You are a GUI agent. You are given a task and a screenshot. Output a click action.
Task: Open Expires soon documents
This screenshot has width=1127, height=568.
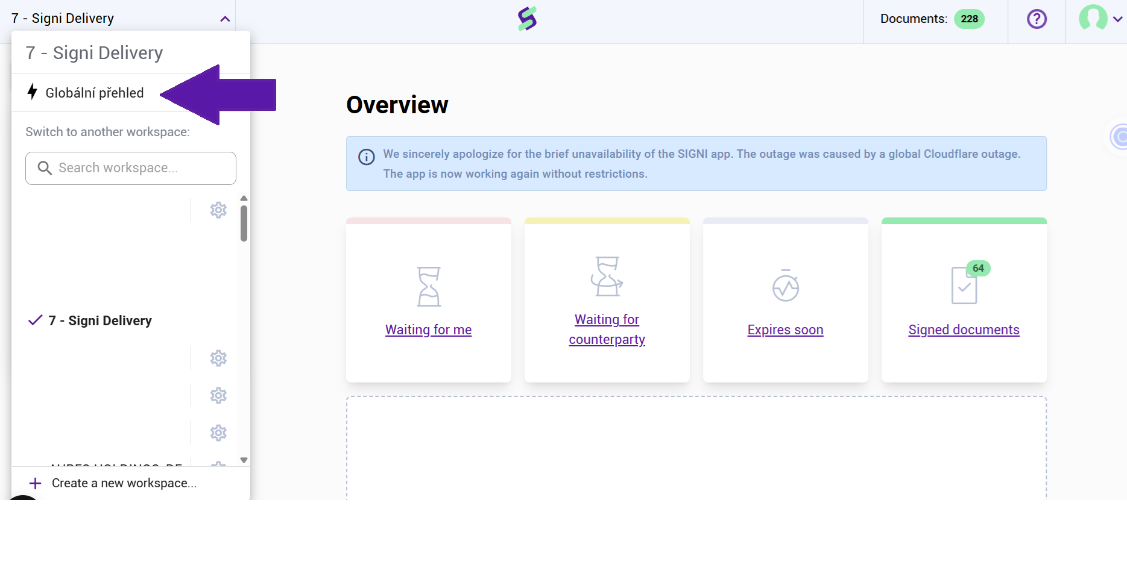785,330
